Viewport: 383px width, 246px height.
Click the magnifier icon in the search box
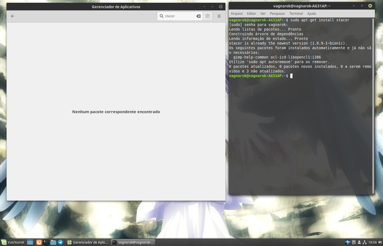162,16
